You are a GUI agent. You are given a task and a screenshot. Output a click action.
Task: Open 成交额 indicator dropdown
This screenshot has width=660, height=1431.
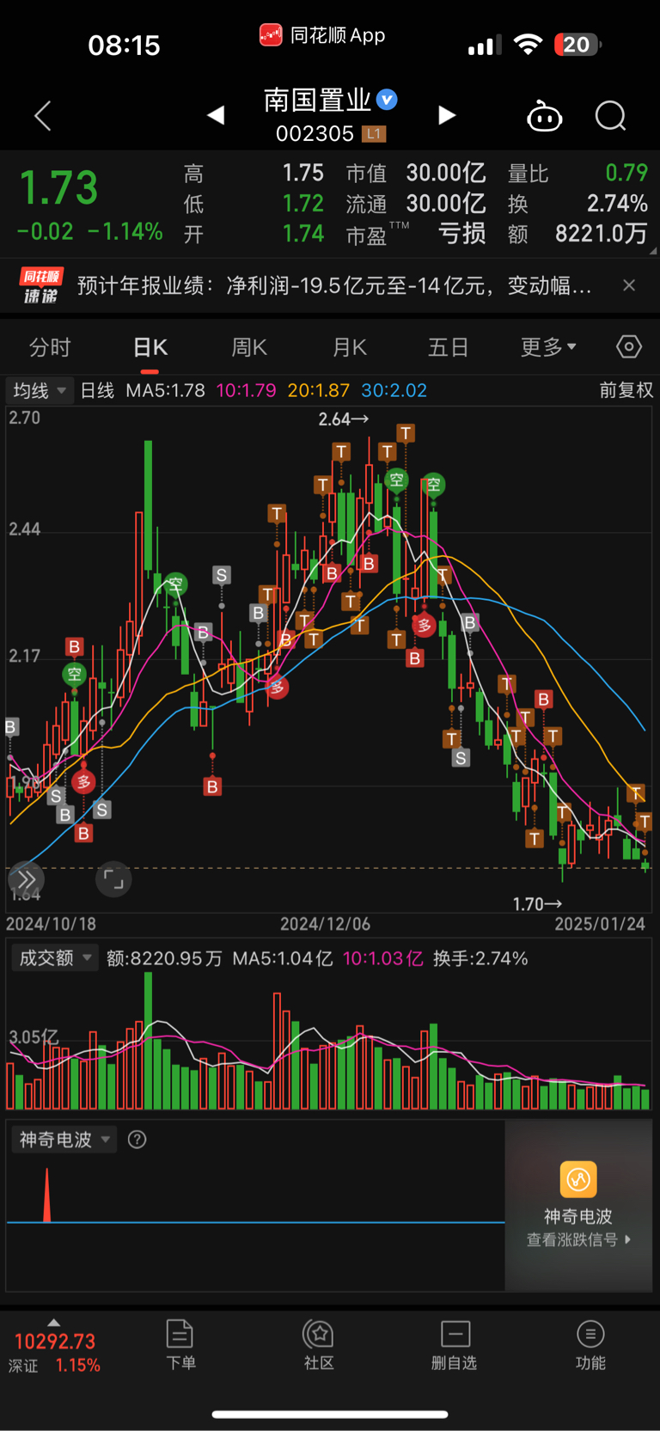(x=55, y=958)
